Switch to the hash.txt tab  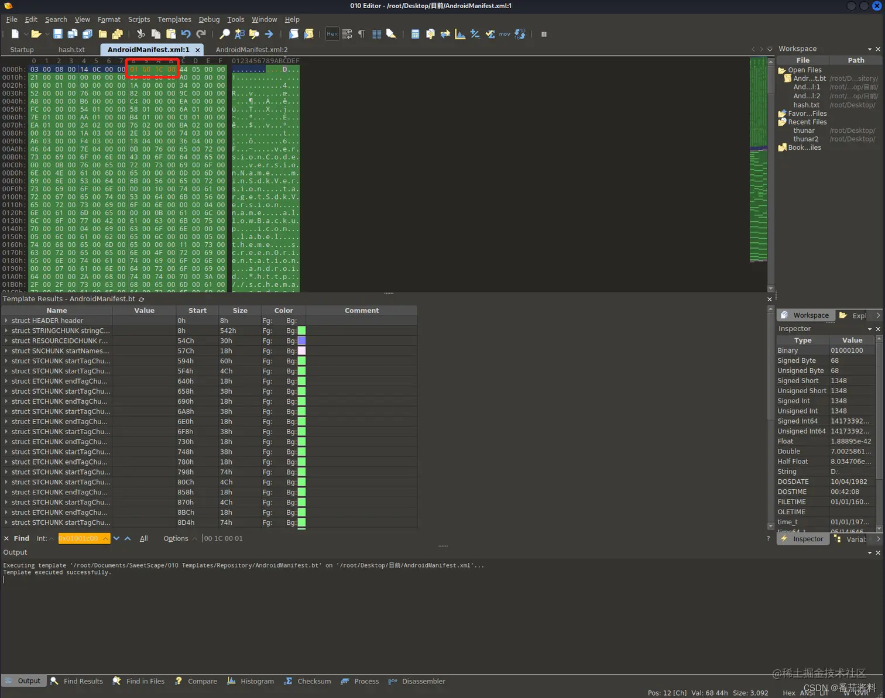pos(71,50)
